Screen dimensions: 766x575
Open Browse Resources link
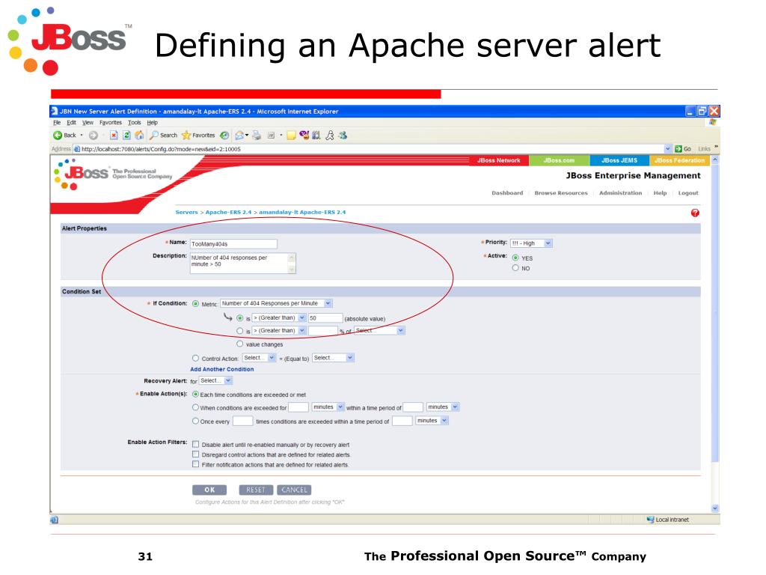[x=561, y=193]
